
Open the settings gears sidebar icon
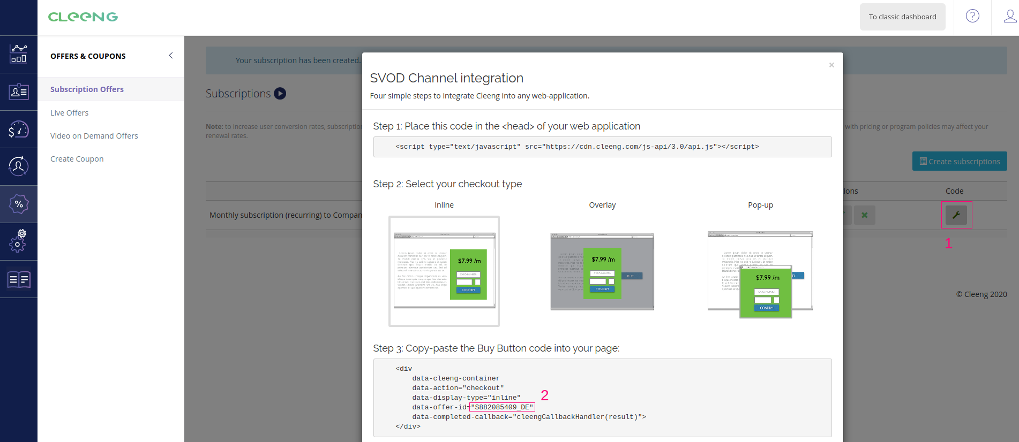(x=19, y=241)
